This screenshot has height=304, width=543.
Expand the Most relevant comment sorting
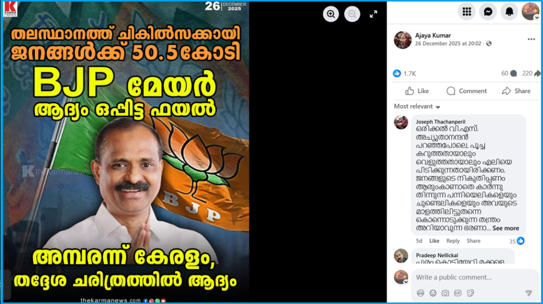[417, 106]
